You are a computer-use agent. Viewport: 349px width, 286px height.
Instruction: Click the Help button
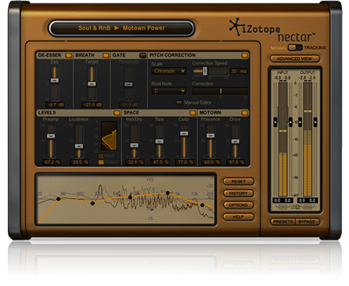coord(239,216)
